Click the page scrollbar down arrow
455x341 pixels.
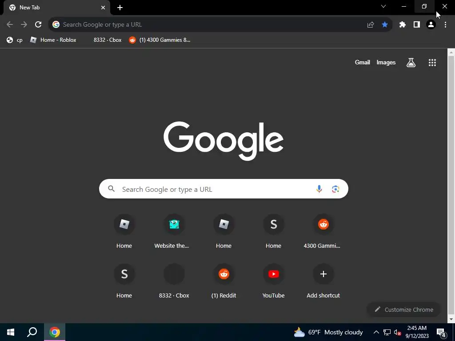coord(451,320)
